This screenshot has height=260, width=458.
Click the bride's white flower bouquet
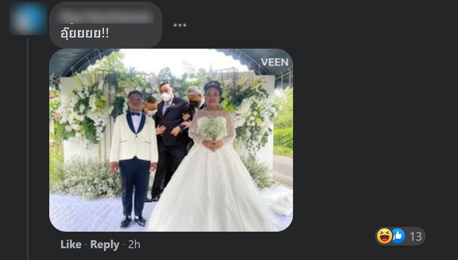212,128
